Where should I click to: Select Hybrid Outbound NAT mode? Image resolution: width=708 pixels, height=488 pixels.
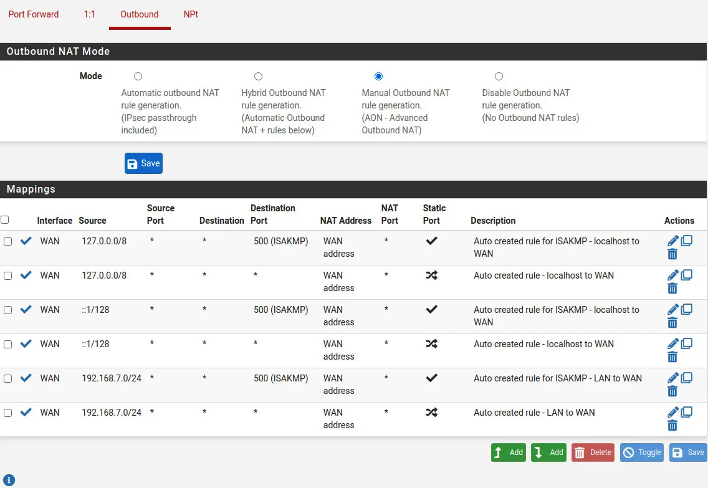tap(258, 76)
